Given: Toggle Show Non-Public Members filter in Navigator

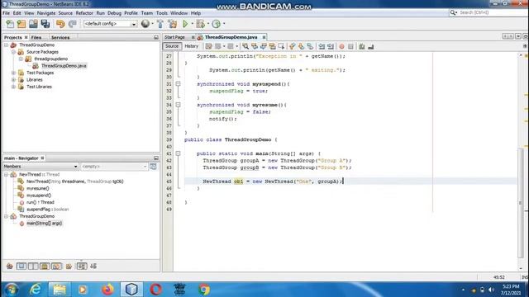Looking at the screenshot, I should 45,266.
